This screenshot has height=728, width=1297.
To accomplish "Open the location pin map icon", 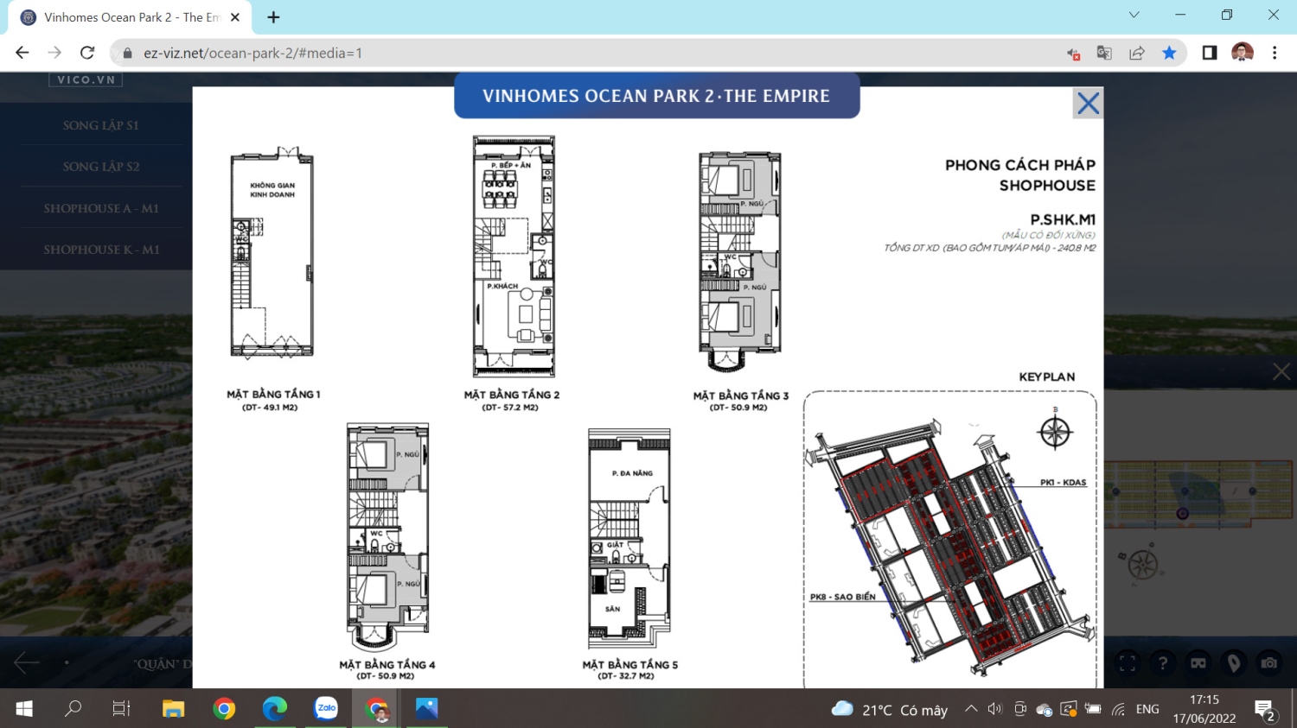I will click(1234, 663).
